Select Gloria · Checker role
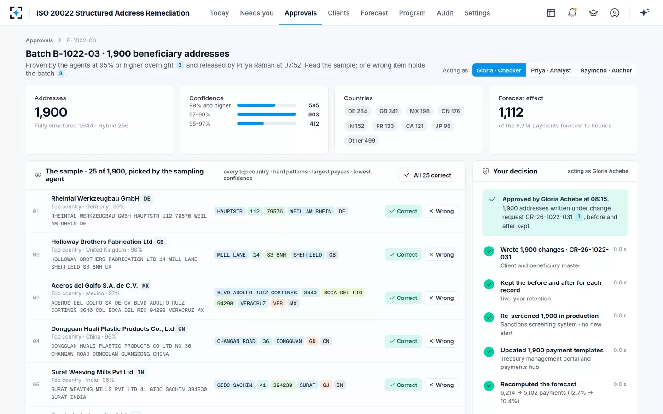Viewport: 663px width, 414px height. point(499,70)
